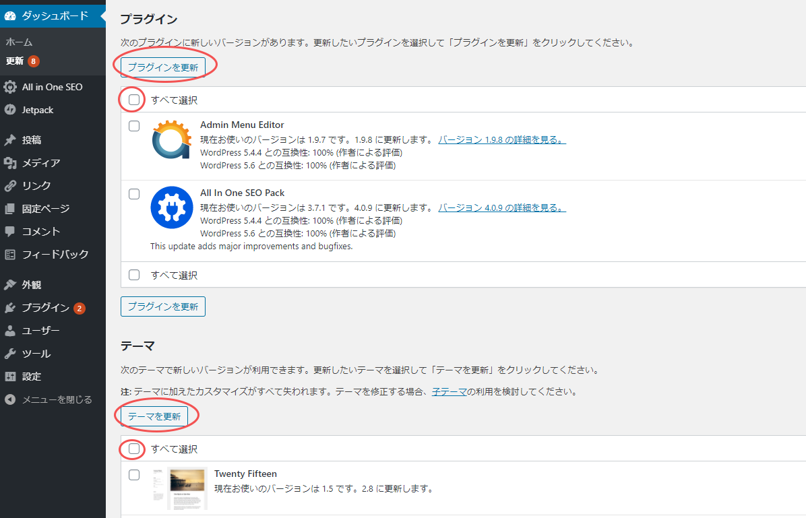Click 'This update adds major improvements' text
The width and height of the screenshot is (806, 518).
[x=251, y=246]
